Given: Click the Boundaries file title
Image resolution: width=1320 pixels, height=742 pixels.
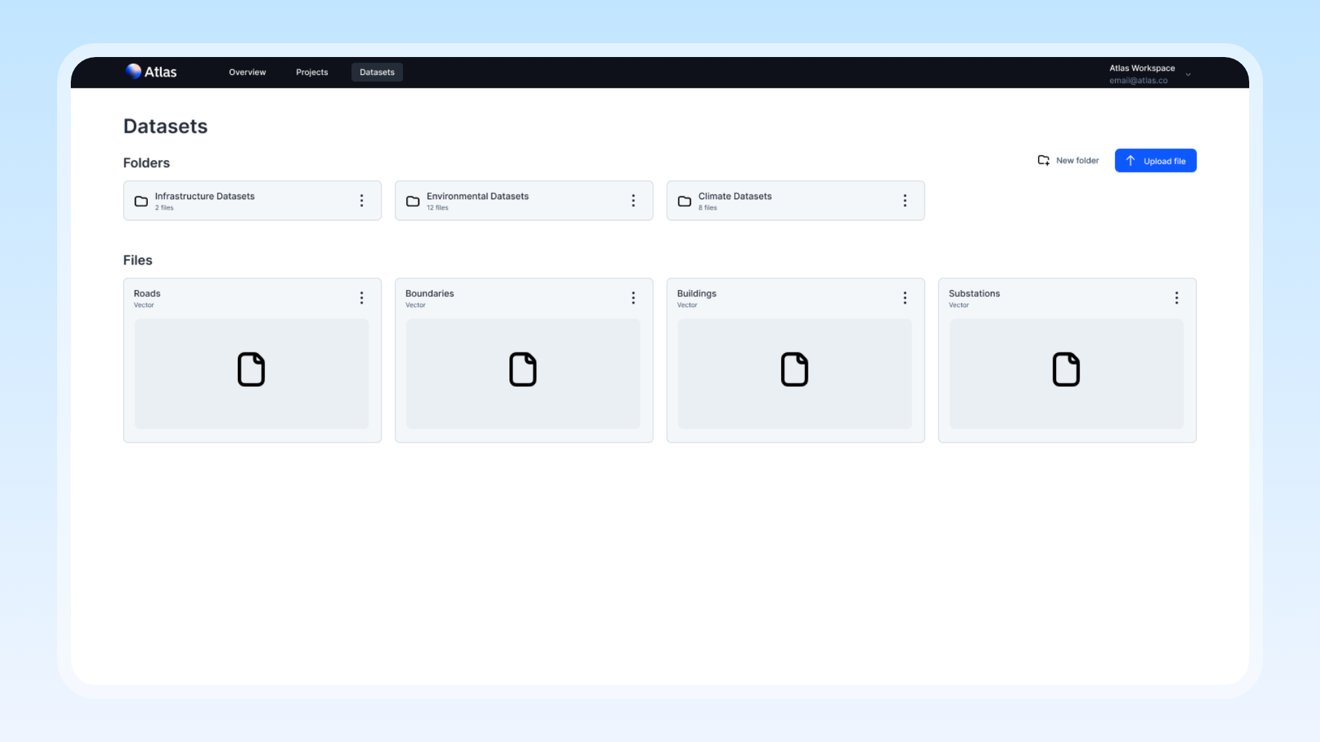Looking at the screenshot, I should [430, 293].
